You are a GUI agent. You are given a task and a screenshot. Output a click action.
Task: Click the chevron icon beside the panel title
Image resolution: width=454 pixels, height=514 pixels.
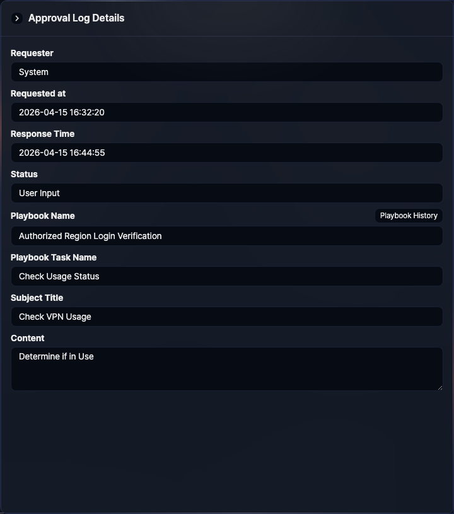(x=16, y=18)
